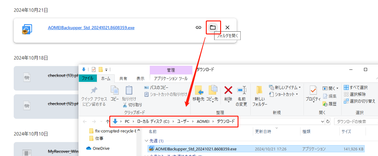Image resolution: width=378 pixels, height=156 pixels.
Task: Maximize the ダウンロード Explorer window
Action: (x=366, y=69)
